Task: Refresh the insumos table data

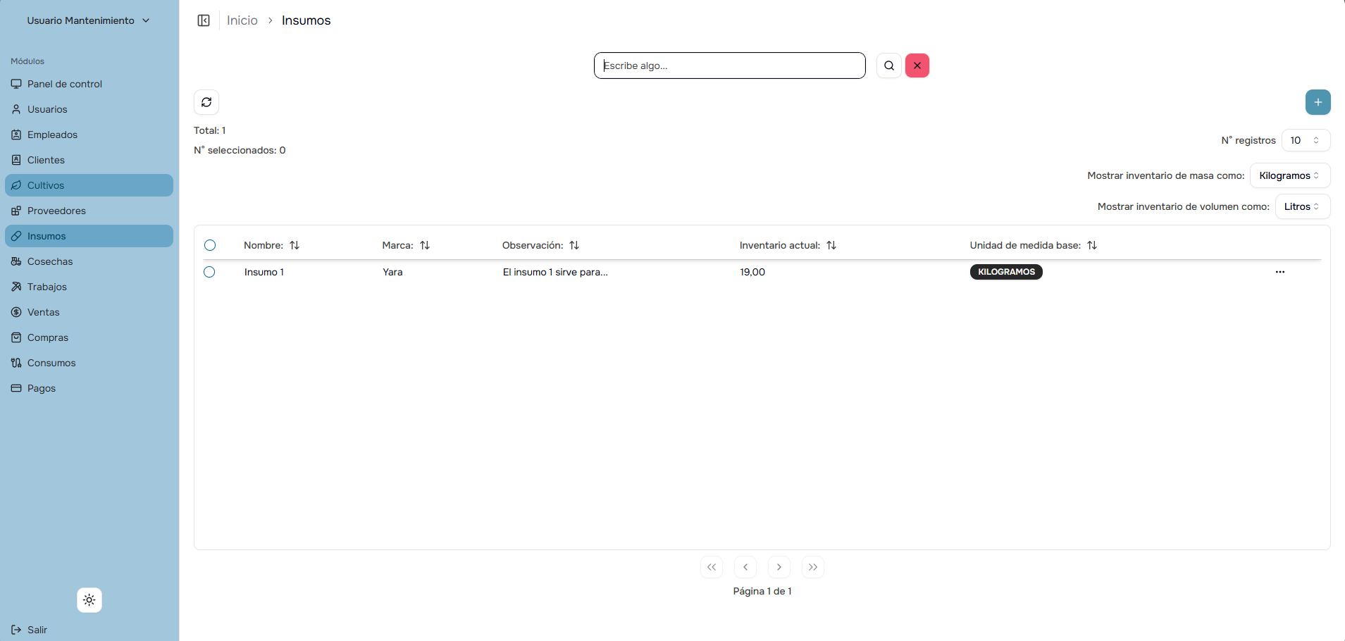Action: [206, 102]
